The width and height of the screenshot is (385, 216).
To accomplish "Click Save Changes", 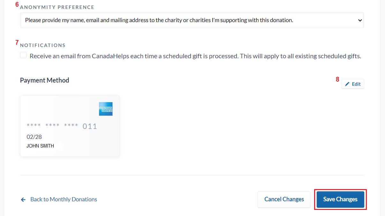I will tap(340, 199).
